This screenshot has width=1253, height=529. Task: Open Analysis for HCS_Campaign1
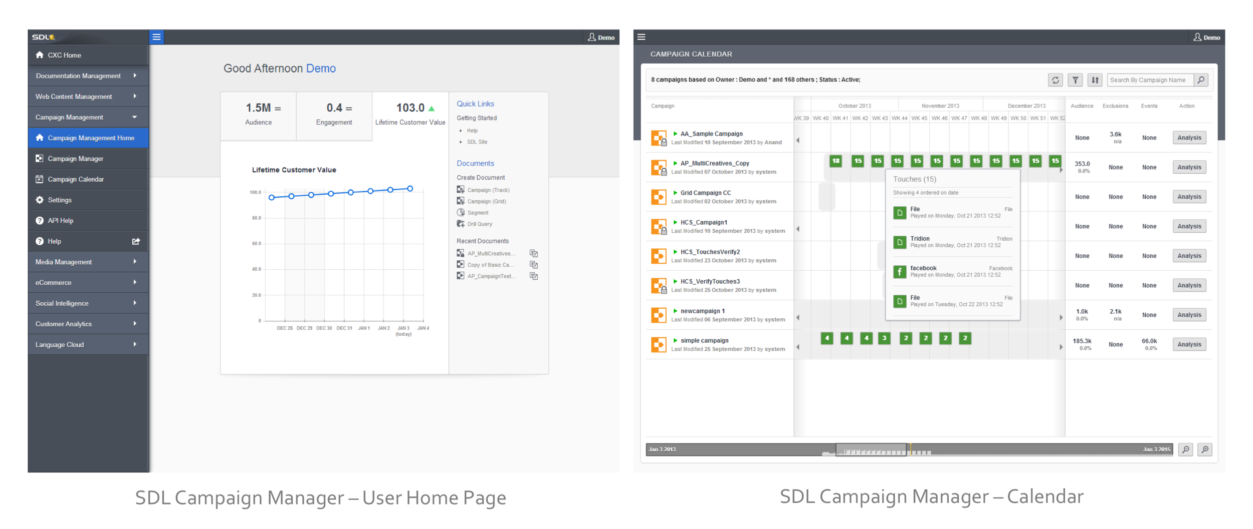pos(1189,226)
